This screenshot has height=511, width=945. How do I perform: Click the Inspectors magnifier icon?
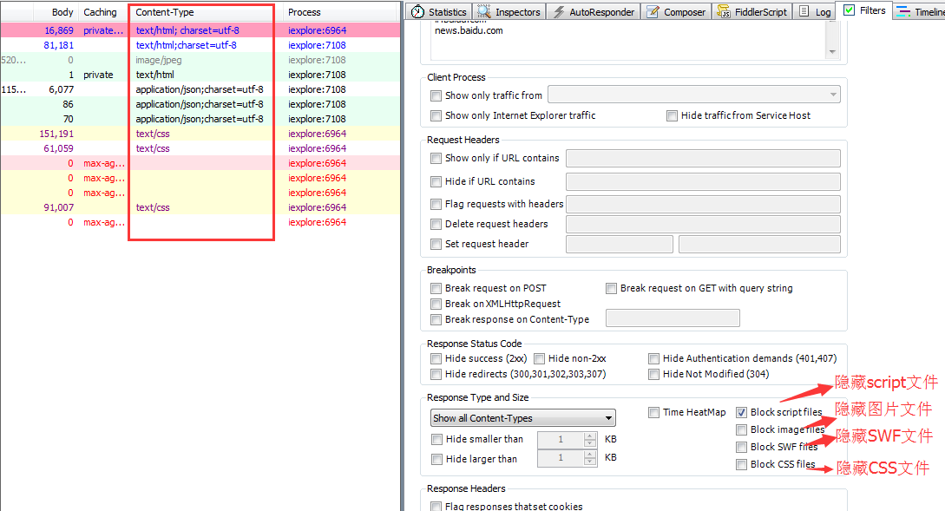pos(484,11)
